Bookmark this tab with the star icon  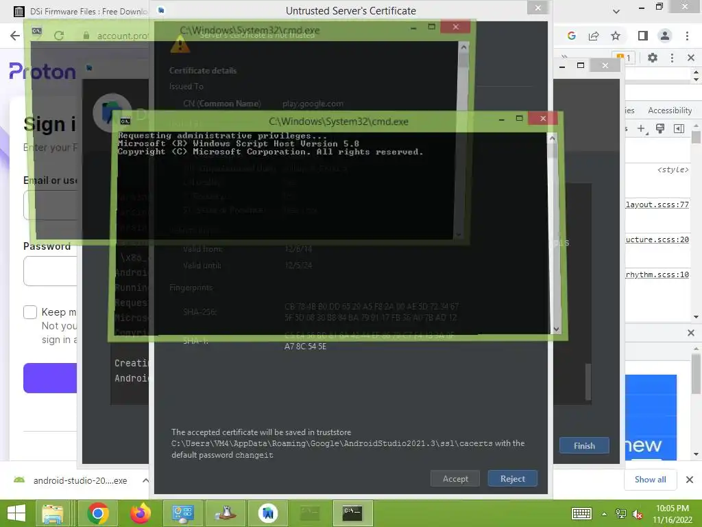[x=616, y=36]
